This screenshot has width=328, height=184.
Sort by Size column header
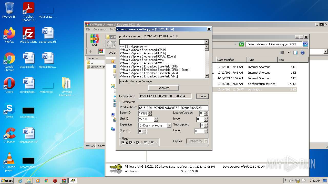click(288, 60)
